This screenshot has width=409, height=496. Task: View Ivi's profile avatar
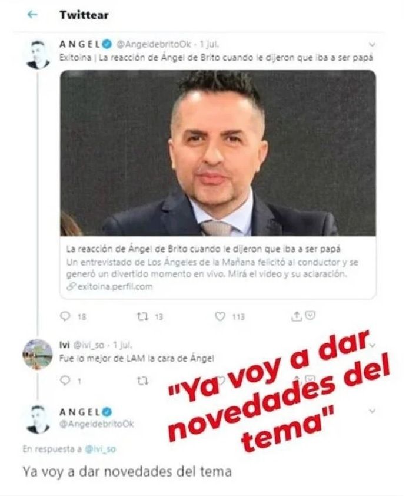click(37, 354)
